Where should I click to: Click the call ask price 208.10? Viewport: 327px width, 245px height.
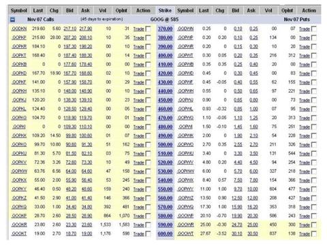tap(86, 37)
